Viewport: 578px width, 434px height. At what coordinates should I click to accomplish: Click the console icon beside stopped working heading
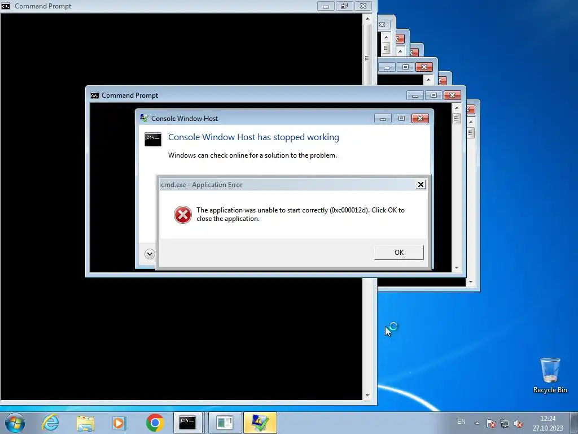point(153,139)
